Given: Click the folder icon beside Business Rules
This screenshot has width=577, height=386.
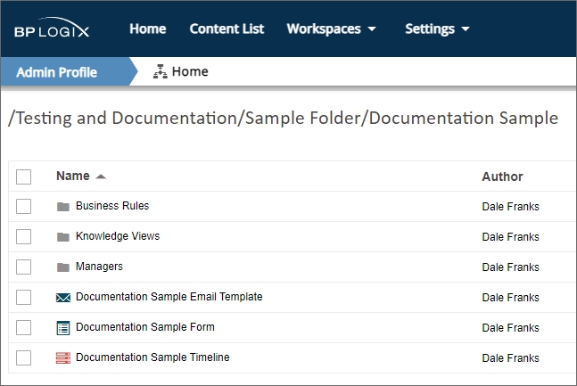Looking at the screenshot, I should pyautogui.click(x=62, y=207).
